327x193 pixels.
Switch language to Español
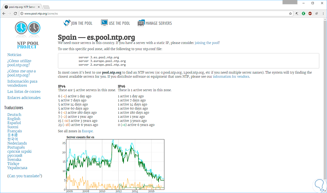[14, 123]
